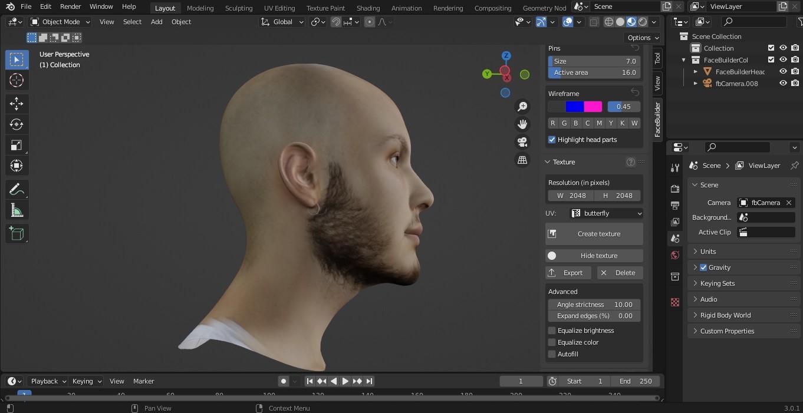Expand the Rigid Body World panel
This screenshot has width=803, height=413.
click(x=743, y=315)
